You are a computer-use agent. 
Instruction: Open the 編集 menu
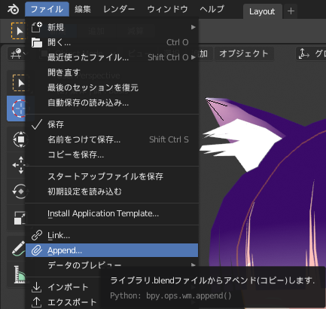coord(83,9)
